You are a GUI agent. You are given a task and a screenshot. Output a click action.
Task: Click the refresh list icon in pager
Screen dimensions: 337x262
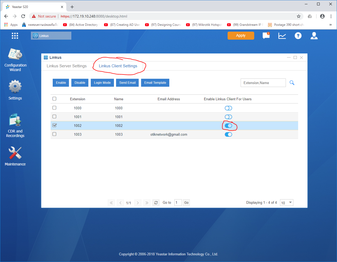coord(156,203)
